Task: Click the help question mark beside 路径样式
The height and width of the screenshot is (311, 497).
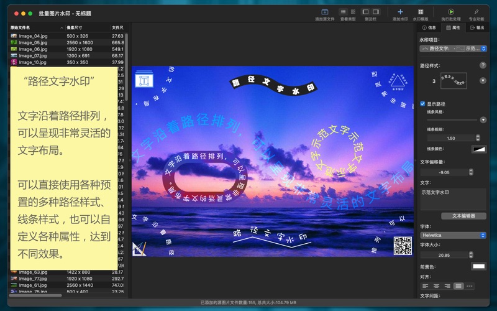Action: [x=483, y=65]
